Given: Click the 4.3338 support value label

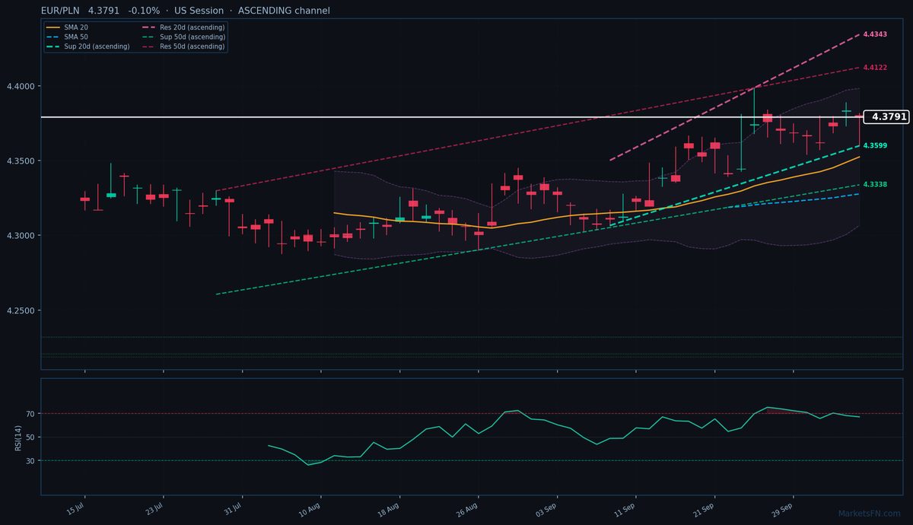Looking at the screenshot, I should (x=874, y=185).
